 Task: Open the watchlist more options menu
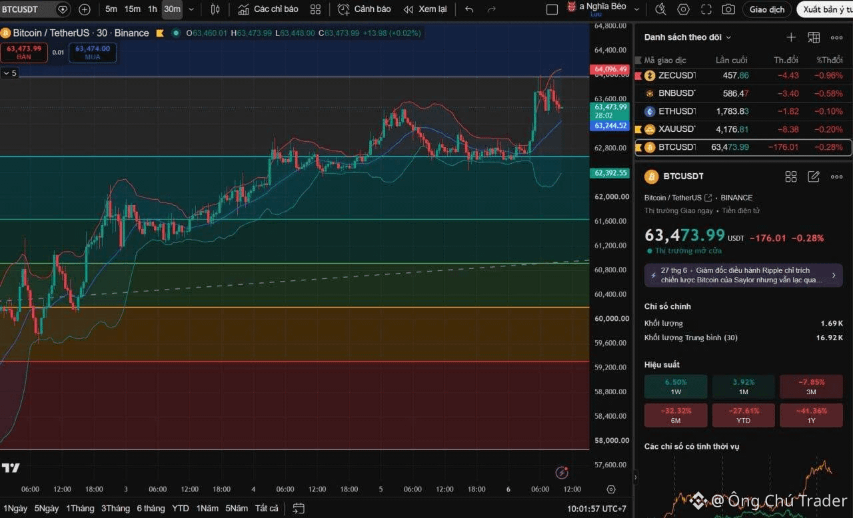pos(837,37)
